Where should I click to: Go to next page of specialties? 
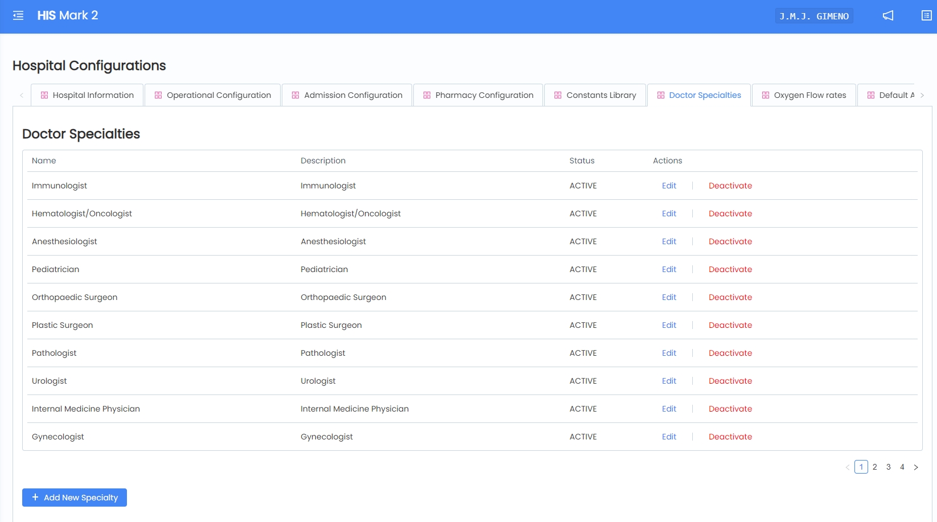[x=916, y=467]
